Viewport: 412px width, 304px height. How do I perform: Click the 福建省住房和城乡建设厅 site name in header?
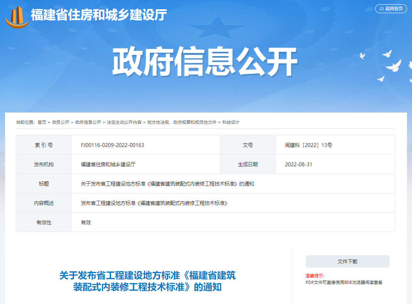click(x=99, y=15)
